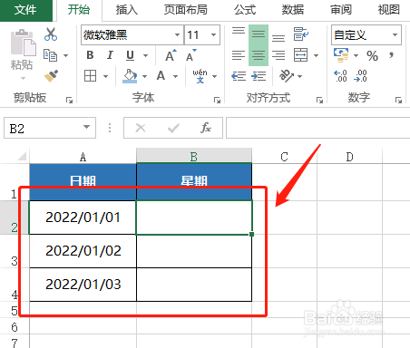Decrease decimal places icon
The image size is (410, 348).
point(360,76)
